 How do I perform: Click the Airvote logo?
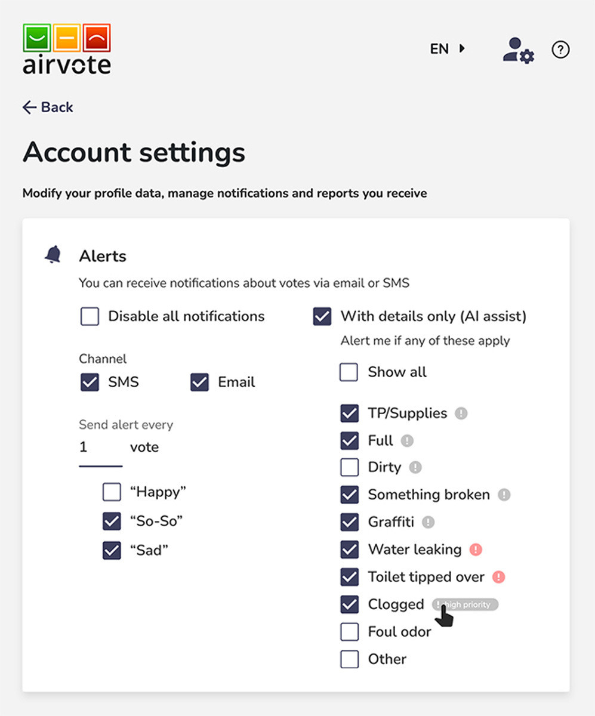[x=67, y=49]
